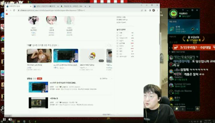Close the second browser tab
This screenshot has width=215, height=123.
click(58, 6)
